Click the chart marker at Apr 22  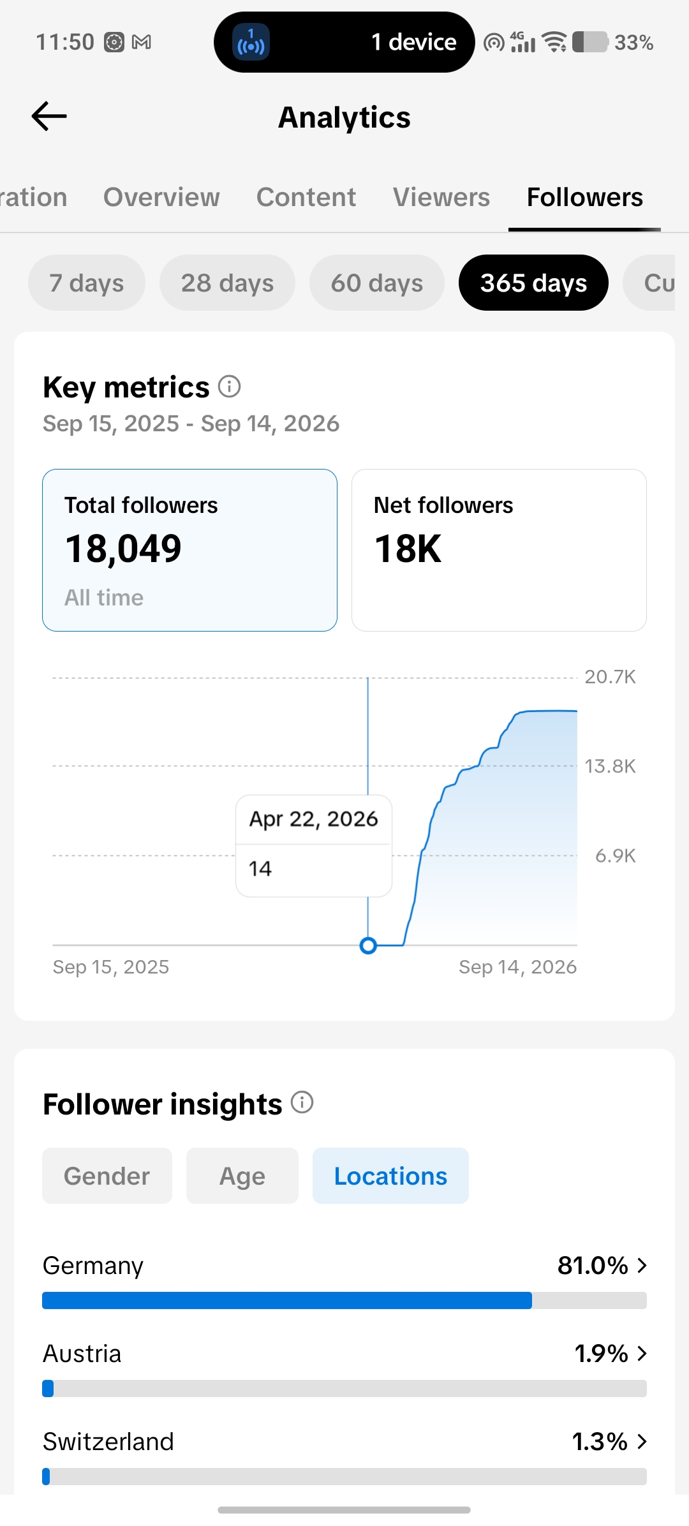(368, 945)
